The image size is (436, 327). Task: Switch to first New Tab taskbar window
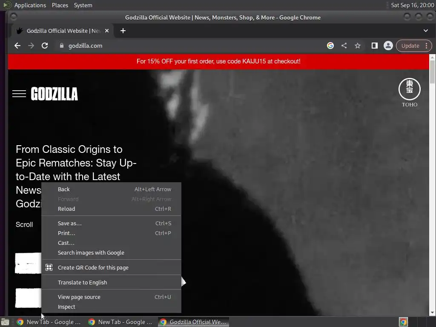point(49,322)
